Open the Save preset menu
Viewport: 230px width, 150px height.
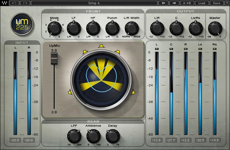point(216,3)
